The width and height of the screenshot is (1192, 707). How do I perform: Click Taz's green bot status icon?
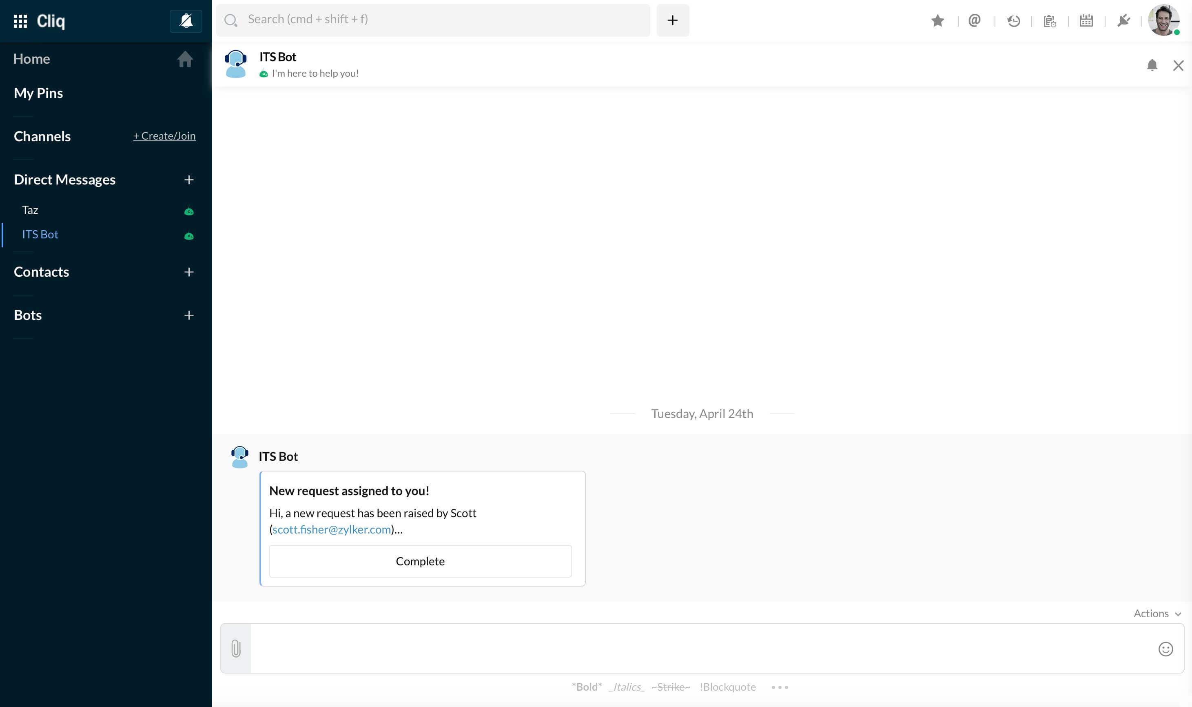click(189, 211)
